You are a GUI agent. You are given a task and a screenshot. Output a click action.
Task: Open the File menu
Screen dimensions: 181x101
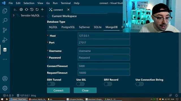click(x=11, y=3)
